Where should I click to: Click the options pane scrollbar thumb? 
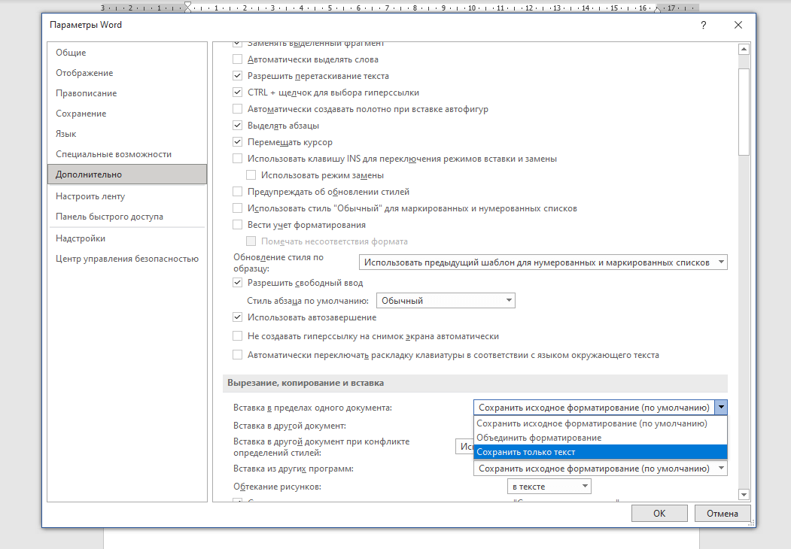744,112
